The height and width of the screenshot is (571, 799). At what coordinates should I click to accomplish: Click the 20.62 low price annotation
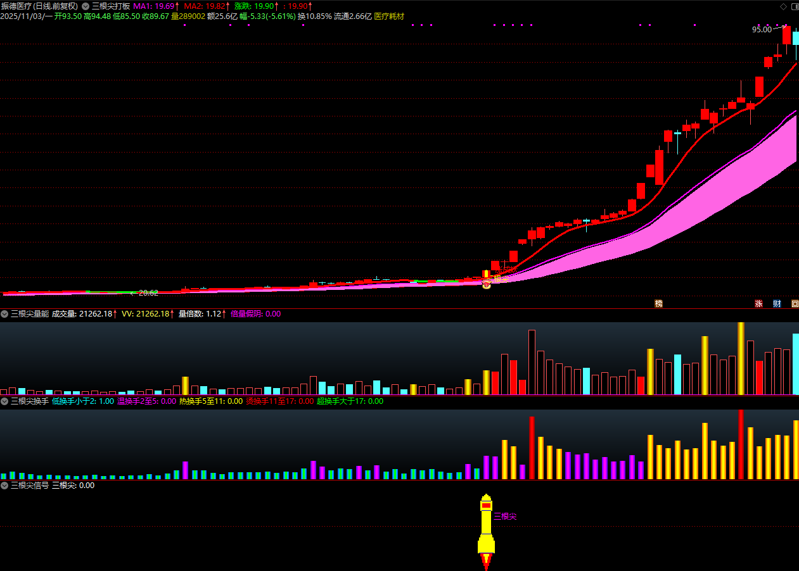(148, 293)
